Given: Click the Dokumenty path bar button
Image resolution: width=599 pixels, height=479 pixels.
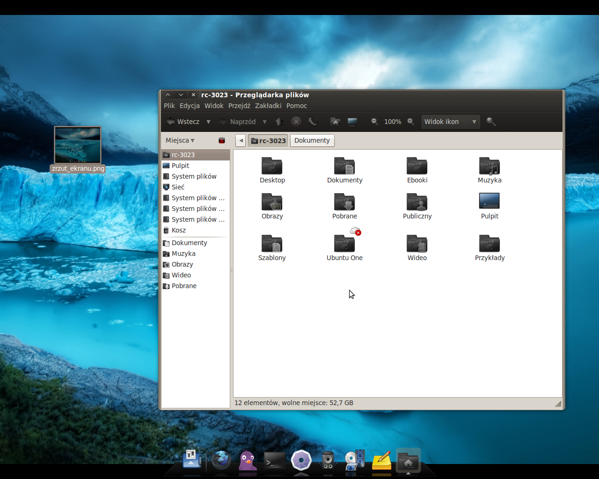Looking at the screenshot, I should coord(312,140).
